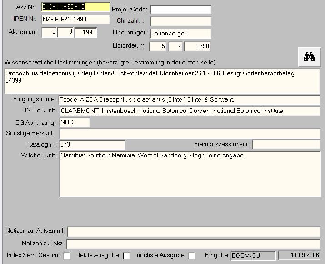Screen dimensions: 325x264
Task: Click the Chr-zahl. input field
Action: (181, 21)
